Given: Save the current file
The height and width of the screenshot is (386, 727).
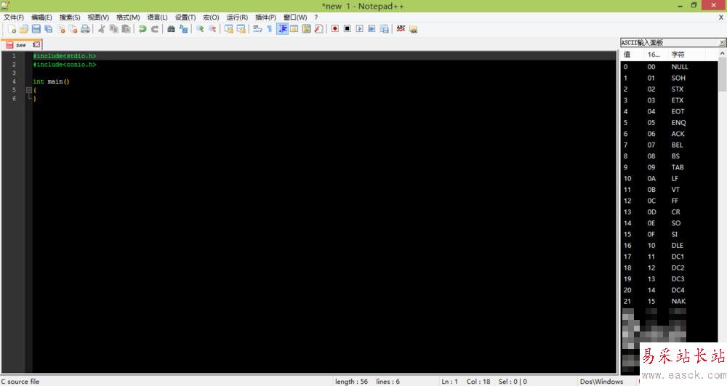Looking at the screenshot, I should (x=36, y=29).
